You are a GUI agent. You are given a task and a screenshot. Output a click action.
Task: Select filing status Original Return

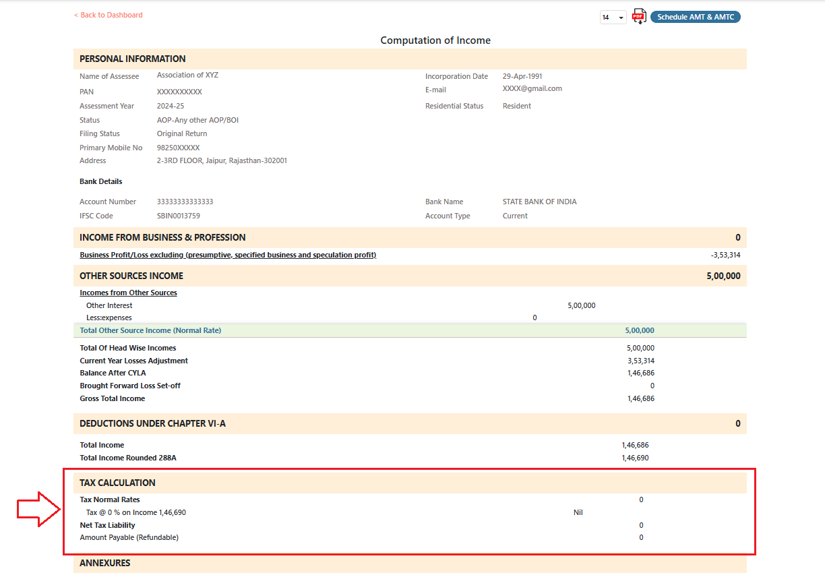tap(182, 133)
